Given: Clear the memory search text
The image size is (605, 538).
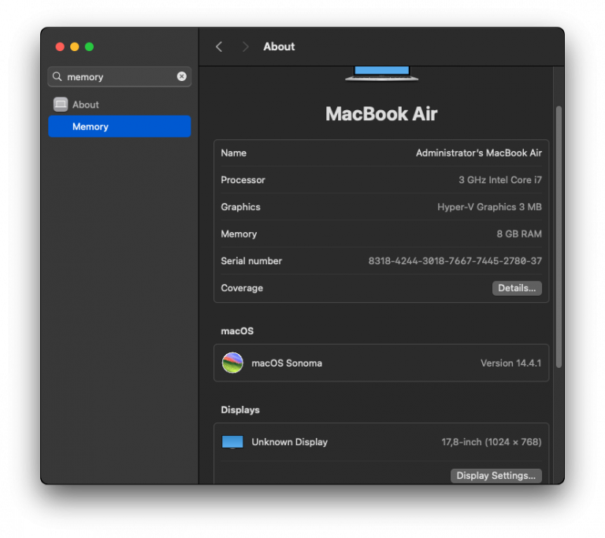Looking at the screenshot, I should point(182,76).
